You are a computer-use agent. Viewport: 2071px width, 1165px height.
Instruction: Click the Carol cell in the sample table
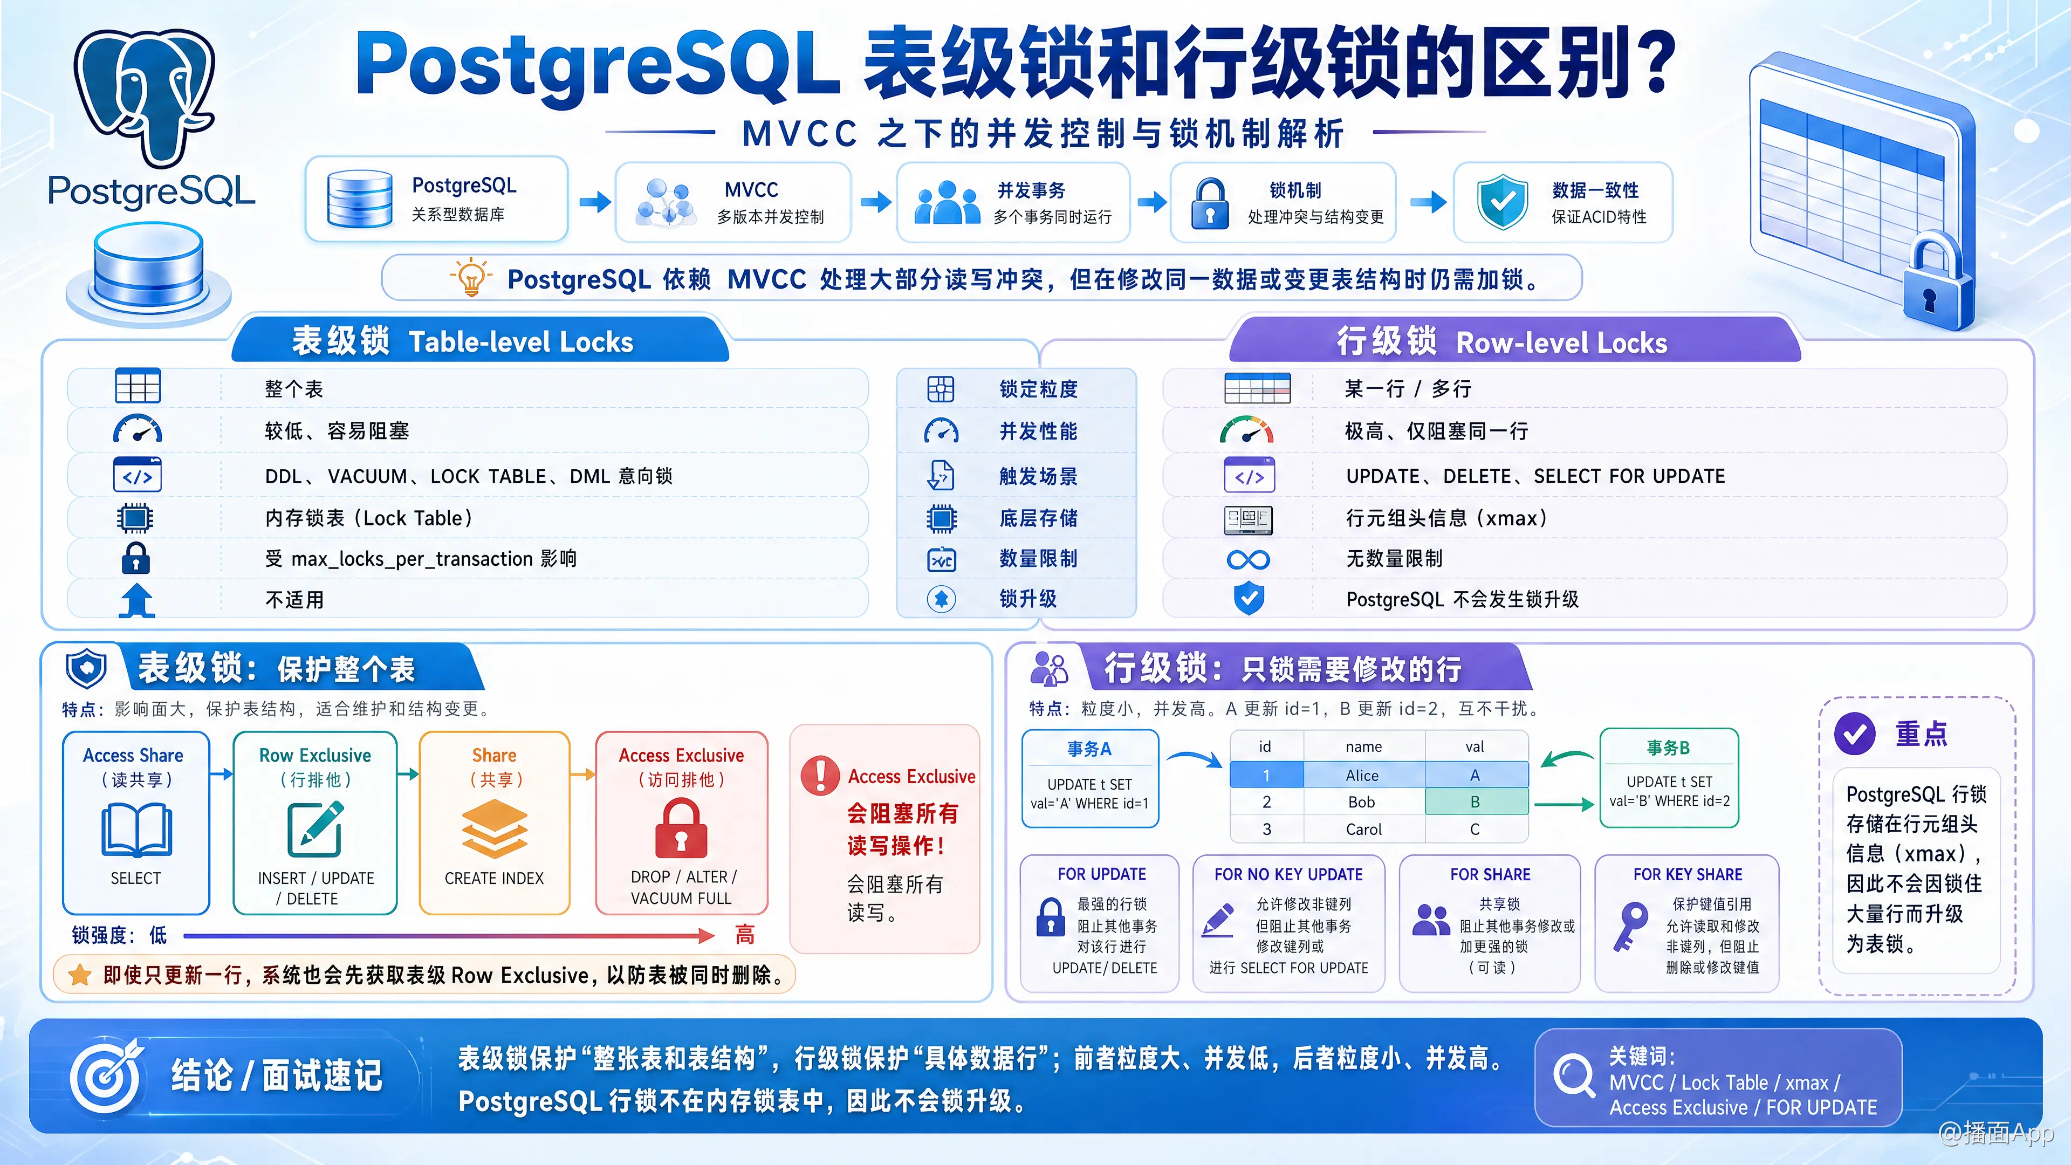point(1363,829)
